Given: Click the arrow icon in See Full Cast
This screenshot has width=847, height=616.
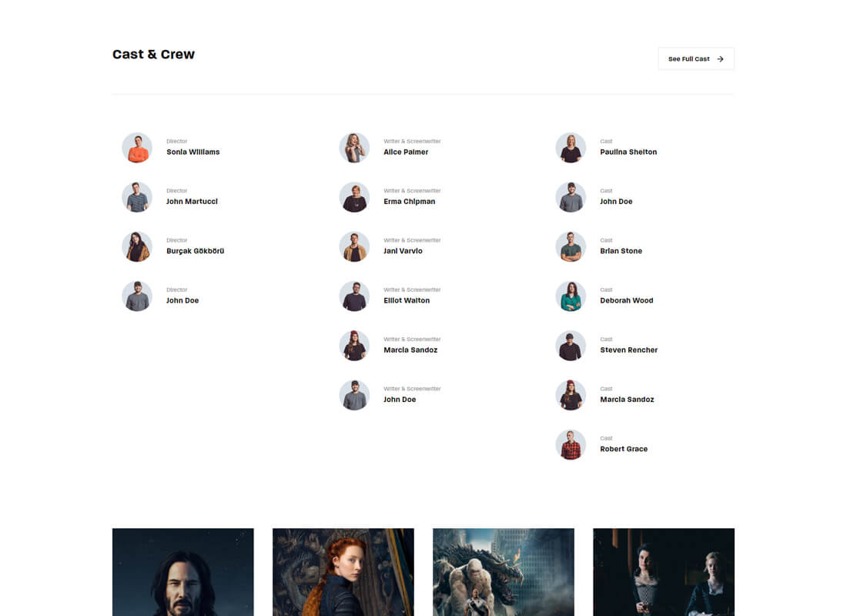Looking at the screenshot, I should (720, 59).
